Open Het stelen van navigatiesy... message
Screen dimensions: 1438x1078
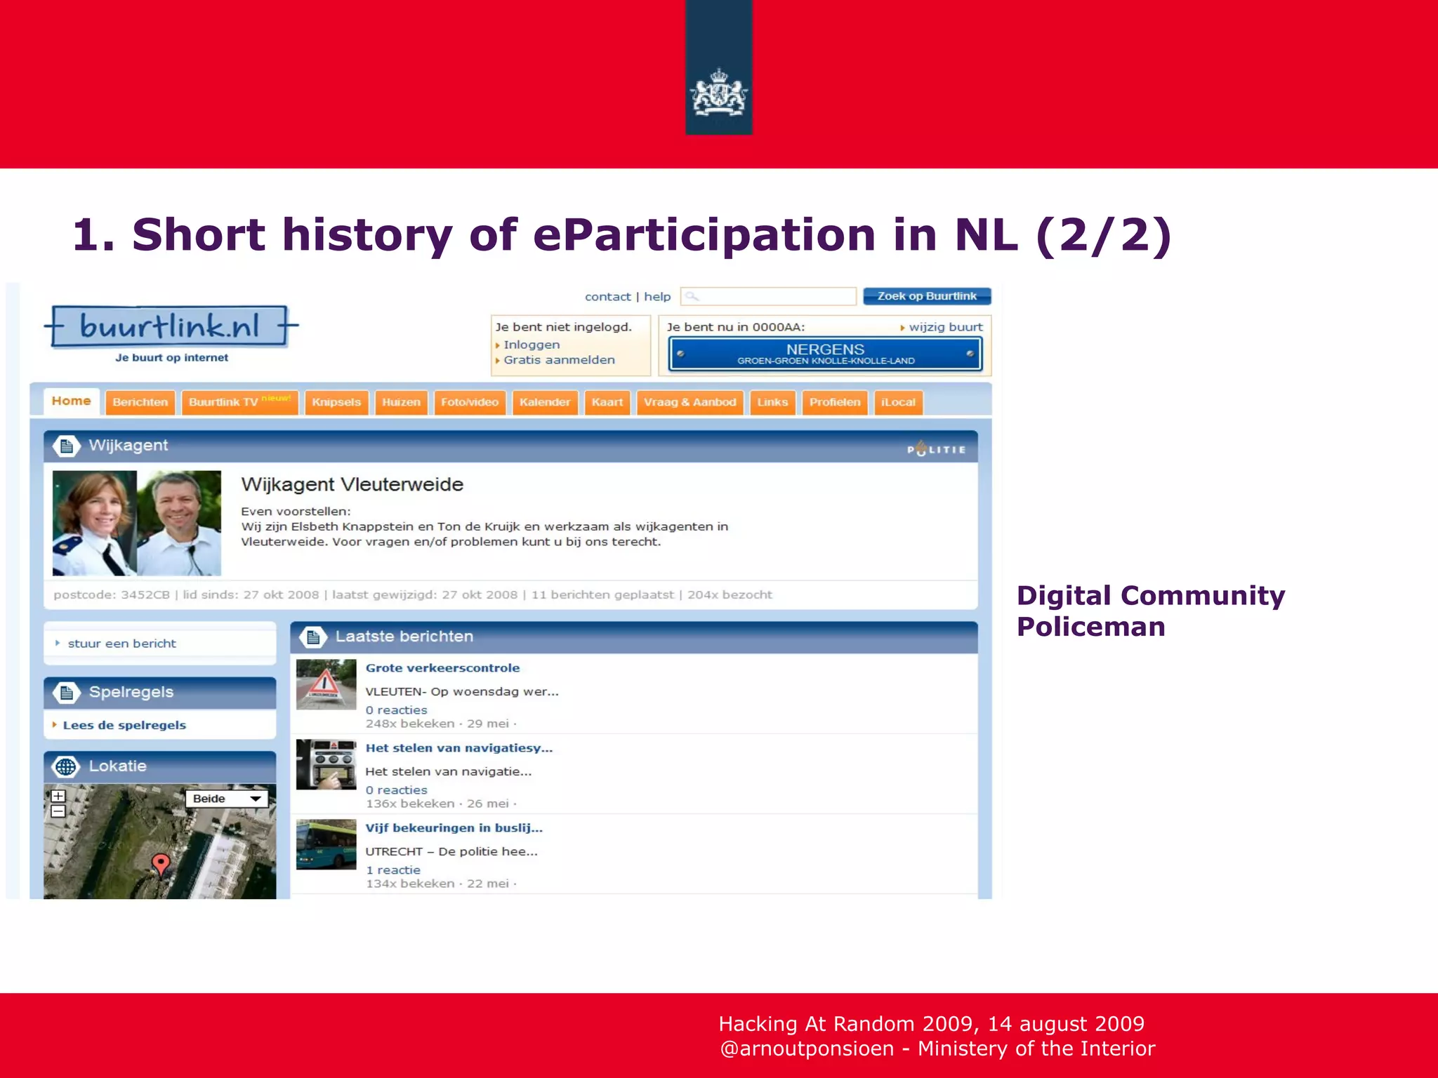459,748
